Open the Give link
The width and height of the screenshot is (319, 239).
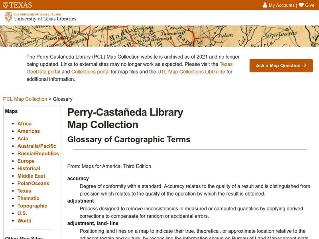(x=310, y=5)
